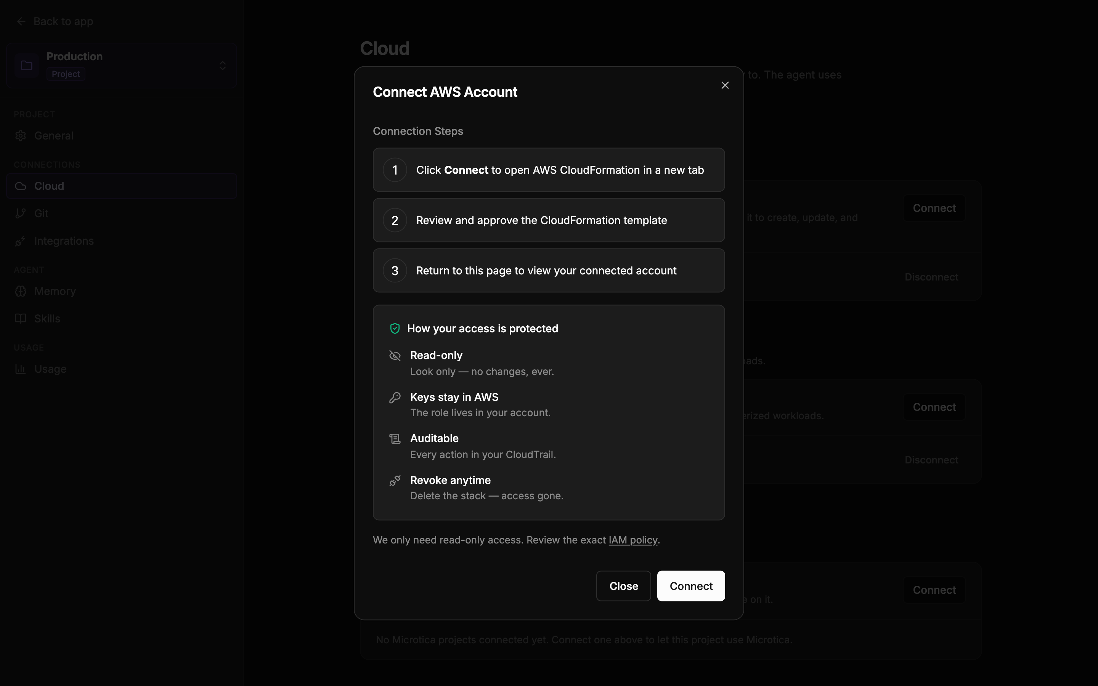Click the green shield protection icon
Viewport: 1098px width, 686px height.
click(x=395, y=329)
